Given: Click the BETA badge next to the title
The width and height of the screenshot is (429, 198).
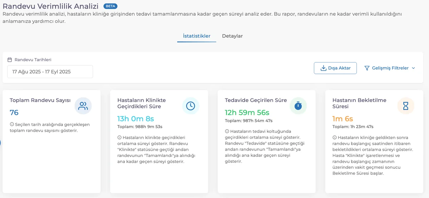Looking at the screenshot, I should coord(110,6).
